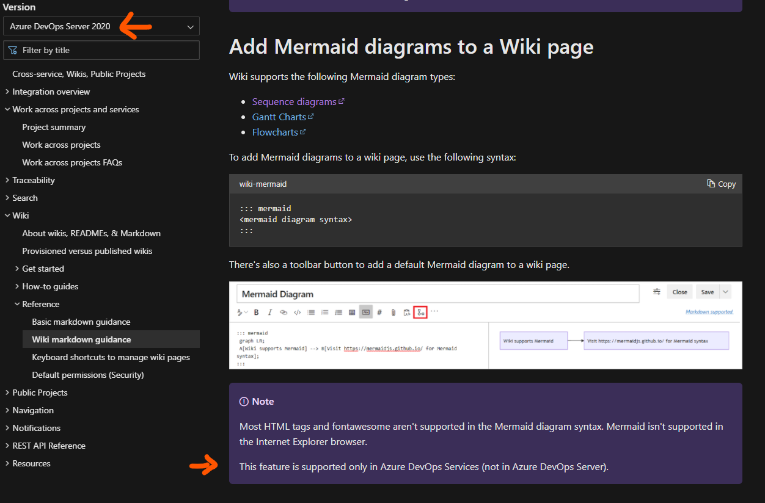Expand the Navigation node
Screen dimensions: 765x503
tap(33, 410)
